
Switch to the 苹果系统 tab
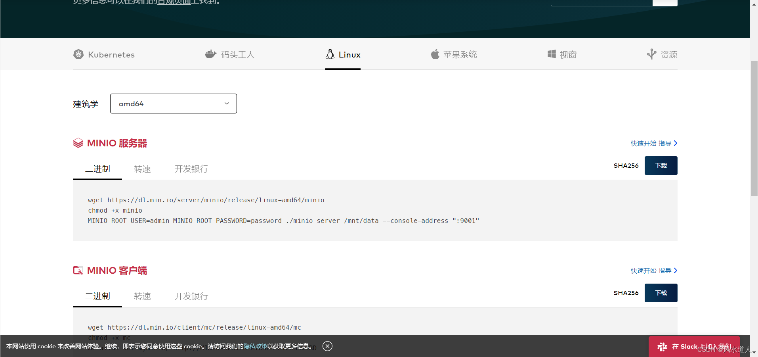[x=454, y=54]
